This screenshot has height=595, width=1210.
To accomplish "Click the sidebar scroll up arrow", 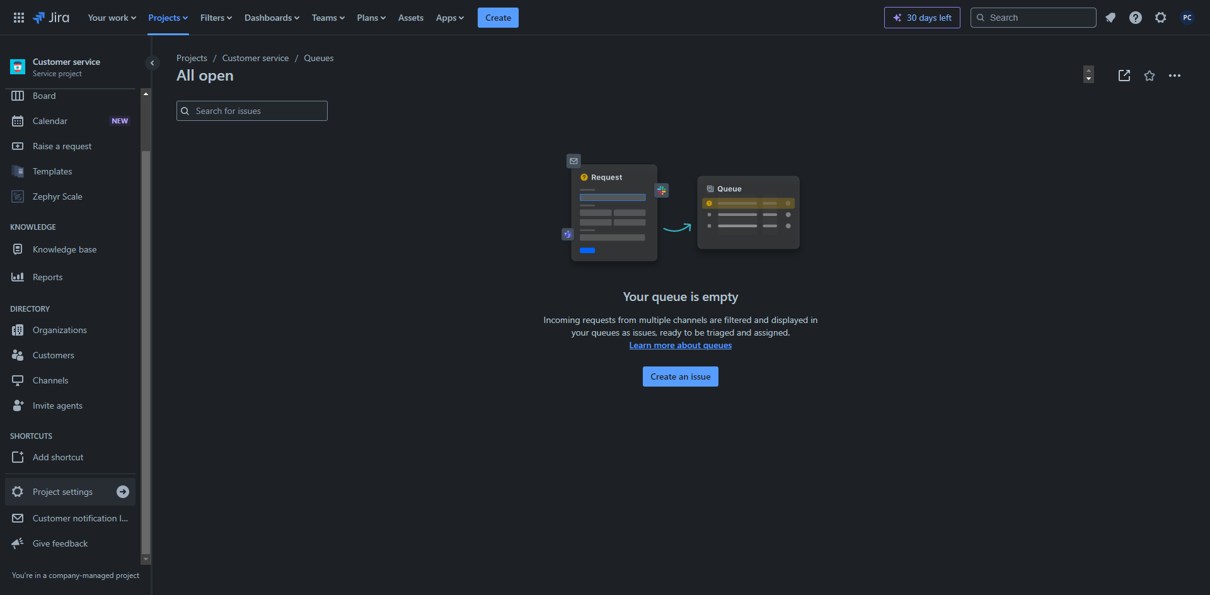I will point(146,94).
